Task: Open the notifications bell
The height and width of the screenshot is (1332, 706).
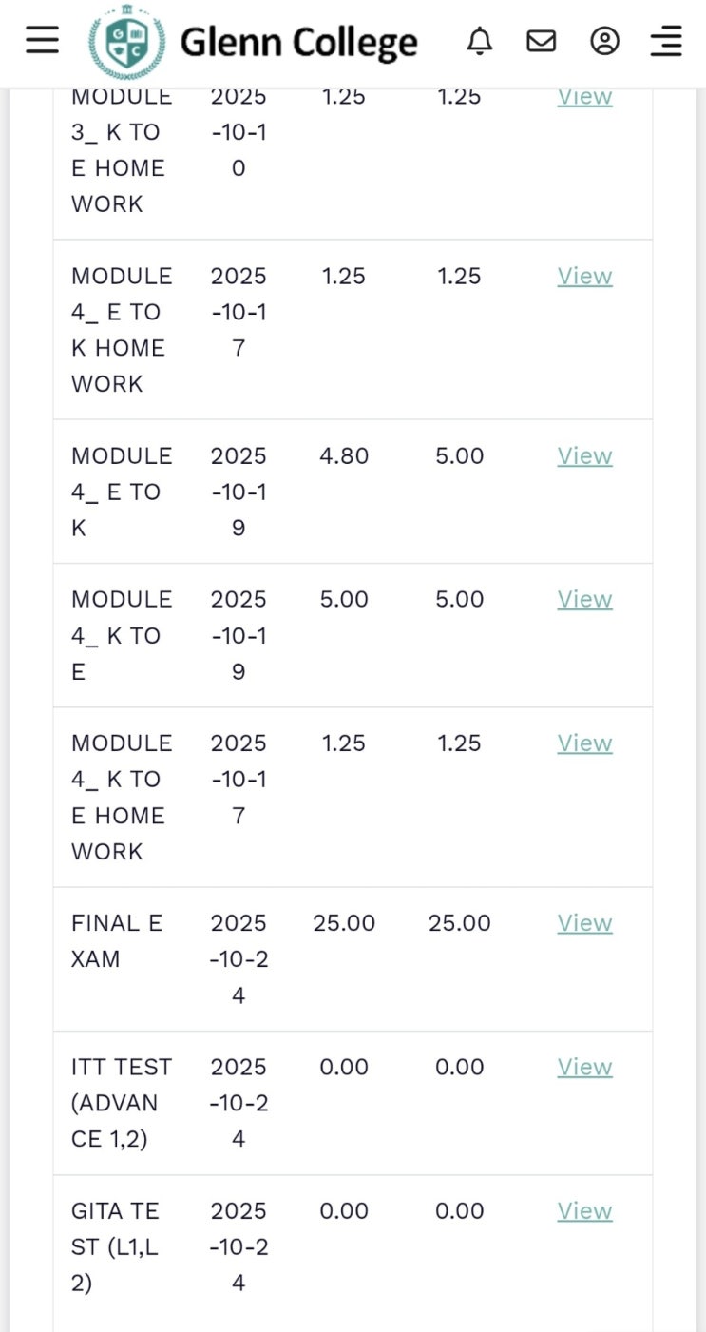Action: pos(480,41)
